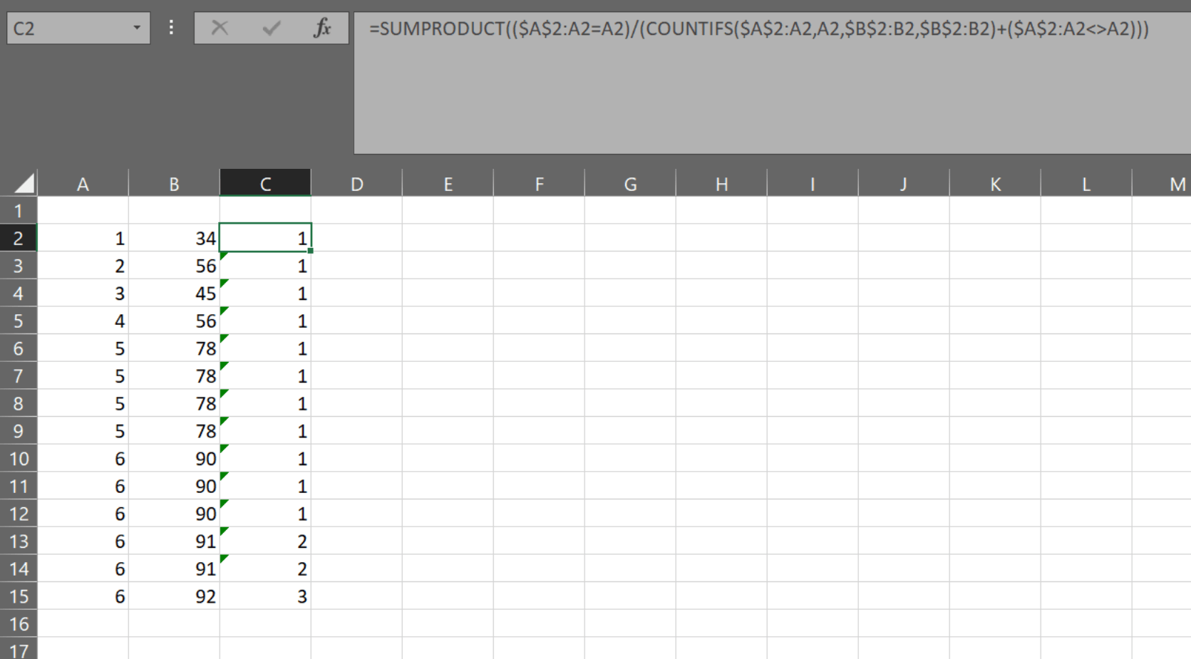Click the Insert Function fx icon
This screenshot has width=1191, height=659.
324,28
